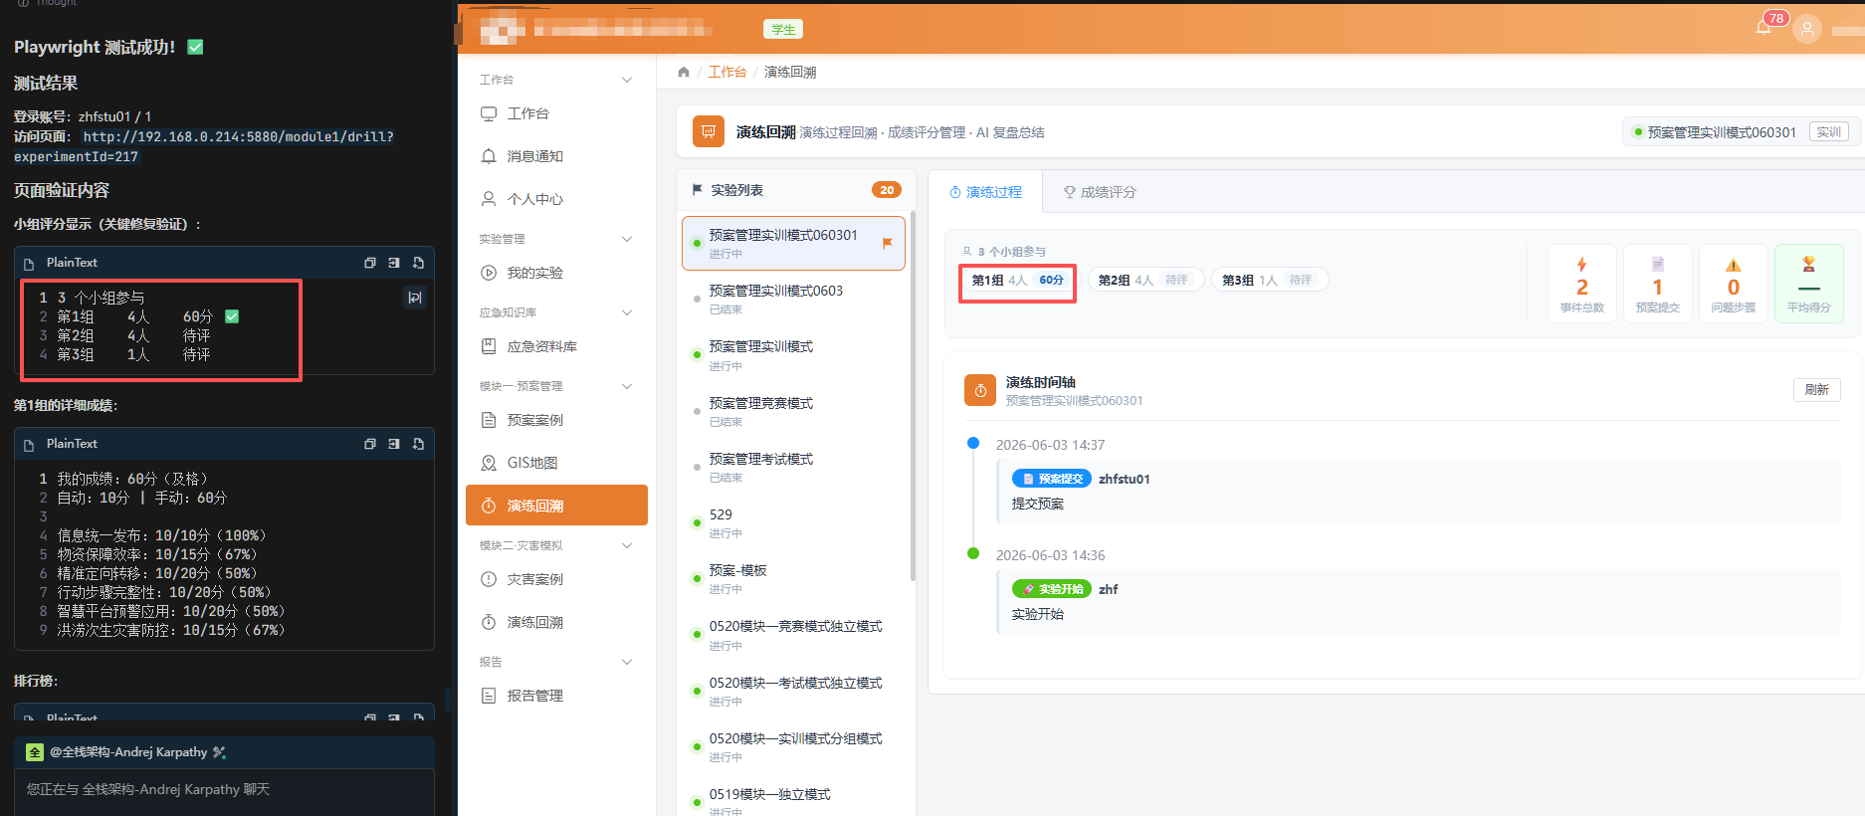Copy the code block listing 3 个小组参与
This screenshot has width=1865, height=816.
tap(370, 263)
